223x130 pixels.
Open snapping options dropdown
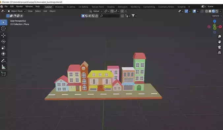[x=116, y=11]
